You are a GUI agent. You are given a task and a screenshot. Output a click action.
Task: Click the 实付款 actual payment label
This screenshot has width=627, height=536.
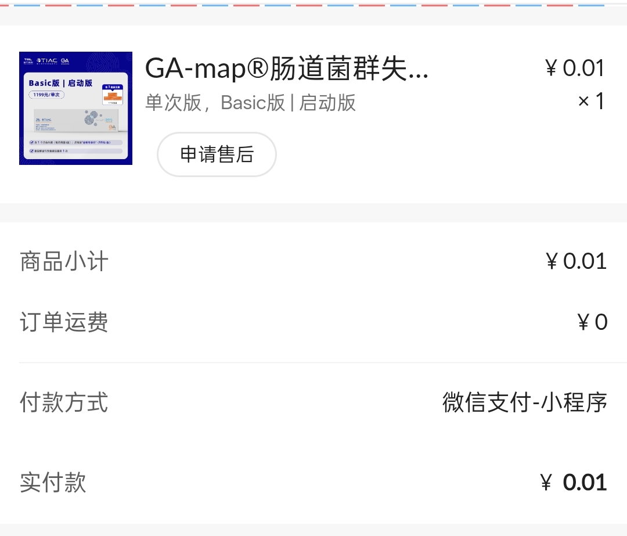(53, 482)
